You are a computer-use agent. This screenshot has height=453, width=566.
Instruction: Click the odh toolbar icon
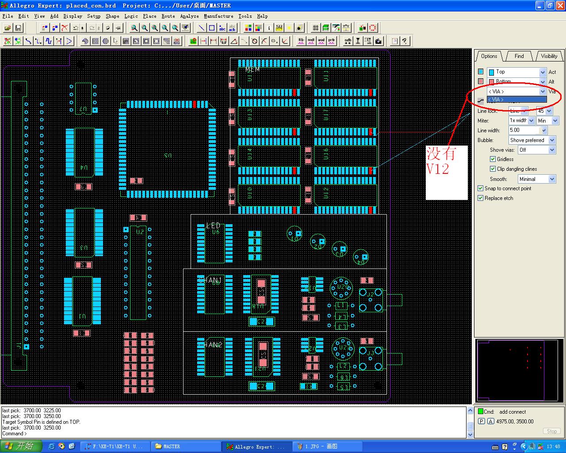click(348, 41)
